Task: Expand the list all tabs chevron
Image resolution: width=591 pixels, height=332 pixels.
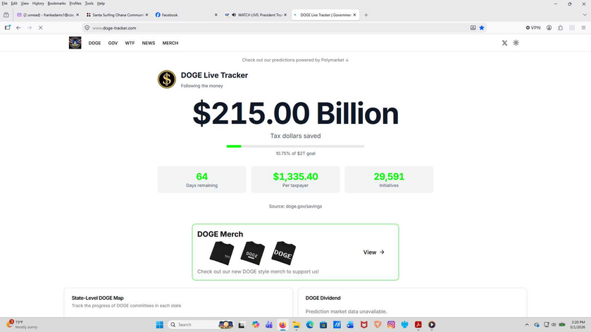Action: pyautogui.click(x=585, y=15)
